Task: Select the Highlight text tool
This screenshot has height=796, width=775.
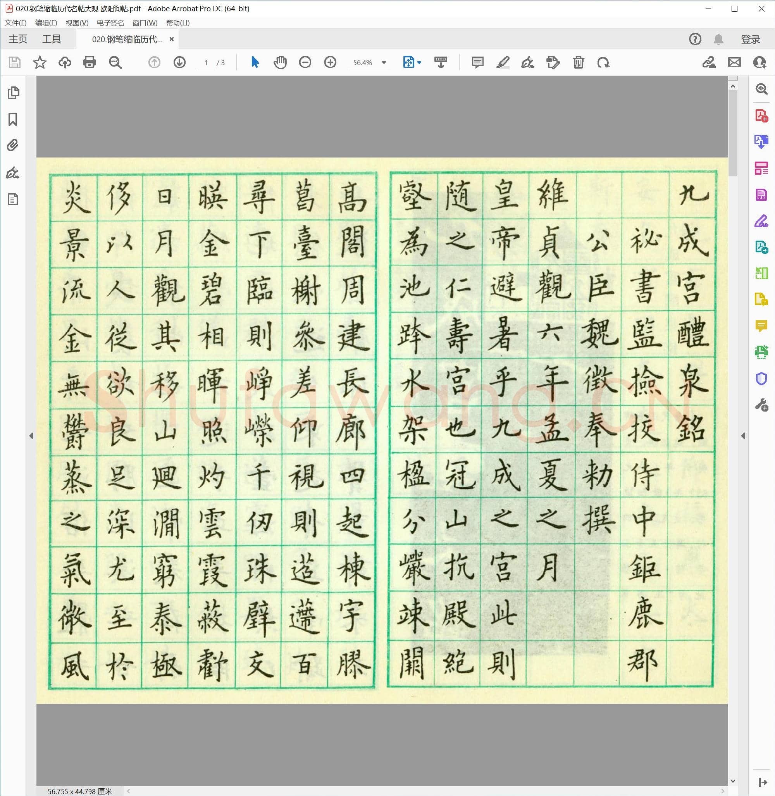Action: (x=503, y=62)
